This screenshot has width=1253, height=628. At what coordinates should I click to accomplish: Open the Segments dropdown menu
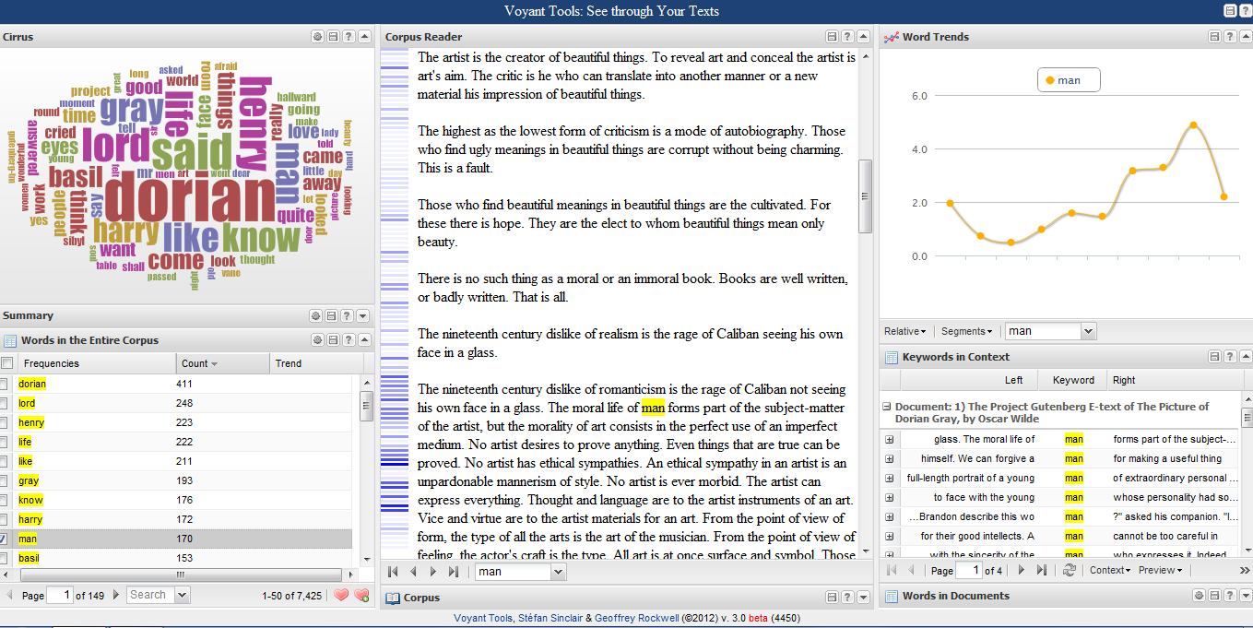pyautogui.click(x=966, y=331)
